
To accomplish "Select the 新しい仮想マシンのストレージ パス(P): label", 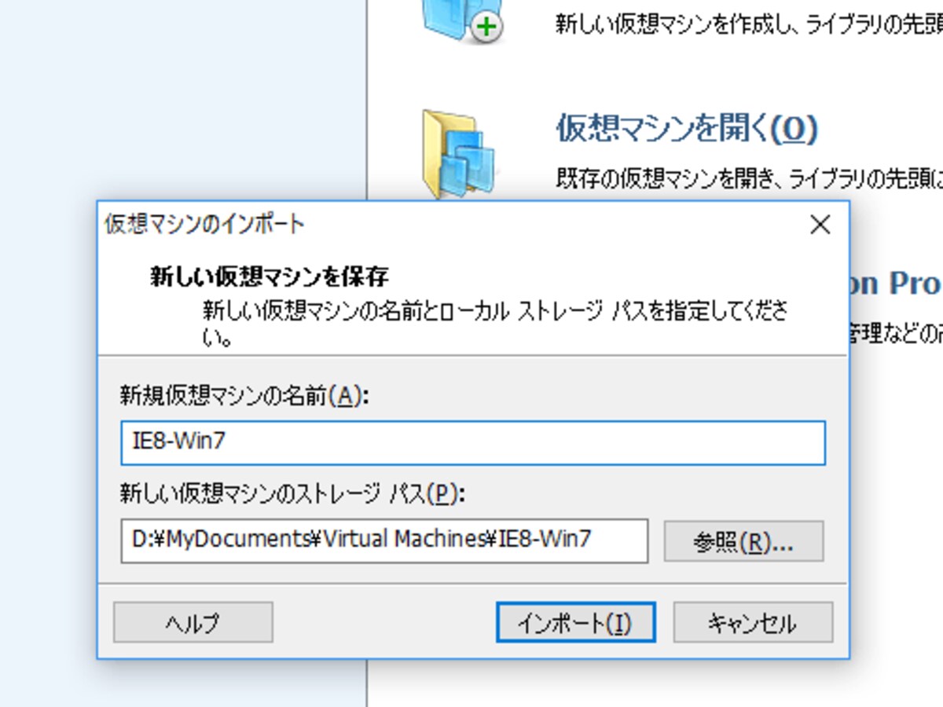I will point(292,493).
